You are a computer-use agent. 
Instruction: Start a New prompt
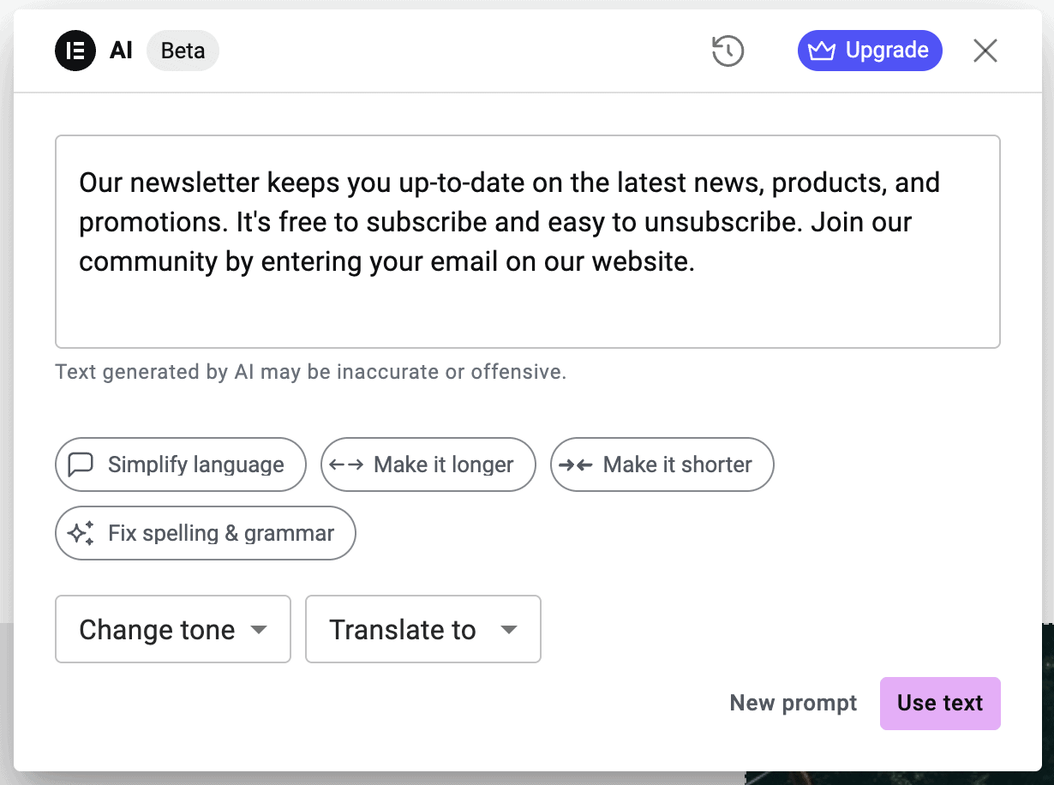click(793, 703)
